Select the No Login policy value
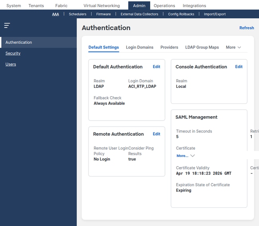259x226 pixels. [x=102, y=159]
